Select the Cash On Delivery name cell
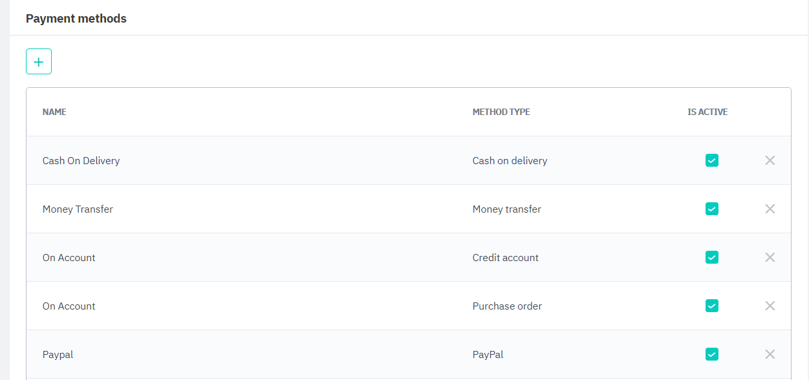Screen dimensions: 809x380 (x=81, y=160)
